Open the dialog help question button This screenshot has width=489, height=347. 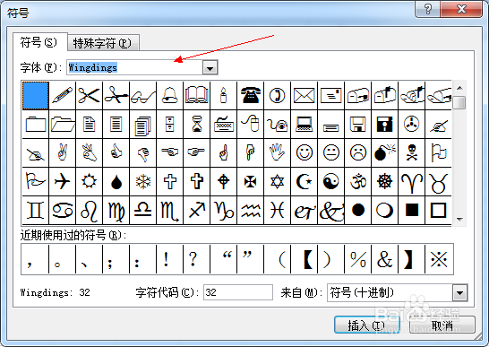428,9
